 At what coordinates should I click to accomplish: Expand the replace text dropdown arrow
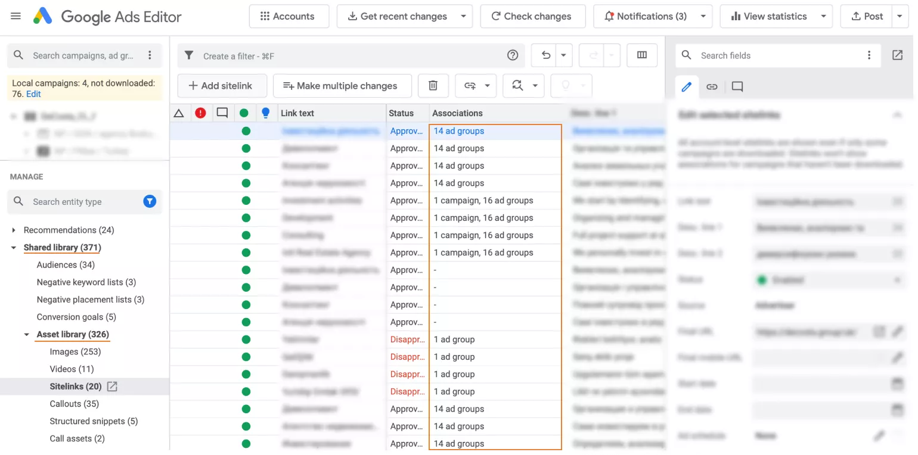535,86
